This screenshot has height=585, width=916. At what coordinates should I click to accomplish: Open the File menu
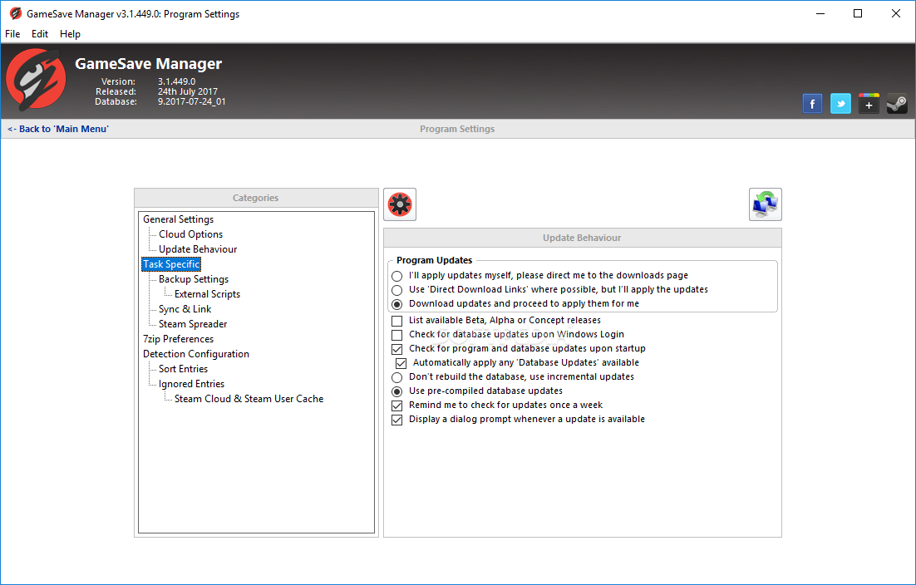(x=12, y=34)
